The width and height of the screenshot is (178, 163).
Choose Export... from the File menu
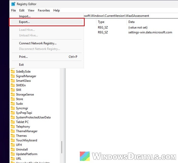point(47,22)
